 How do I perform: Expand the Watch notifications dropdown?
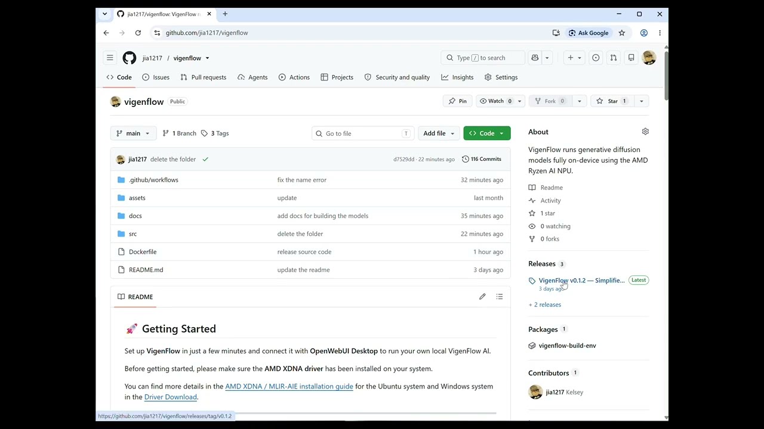tap(519, 101)
